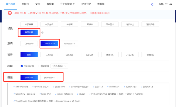Select the 海南1区 data center
This screenshot has width=176, height=107.
coord(110,55)
